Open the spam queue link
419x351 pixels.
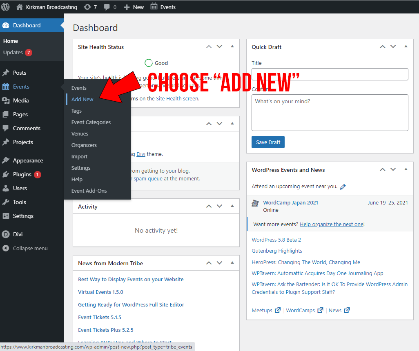(148, 179)
